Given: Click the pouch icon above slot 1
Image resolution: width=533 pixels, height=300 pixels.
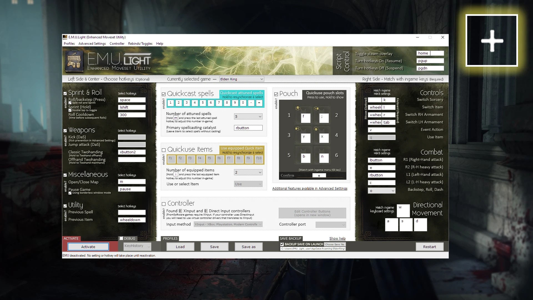Looking at the screenshot, I should [298, 108].
